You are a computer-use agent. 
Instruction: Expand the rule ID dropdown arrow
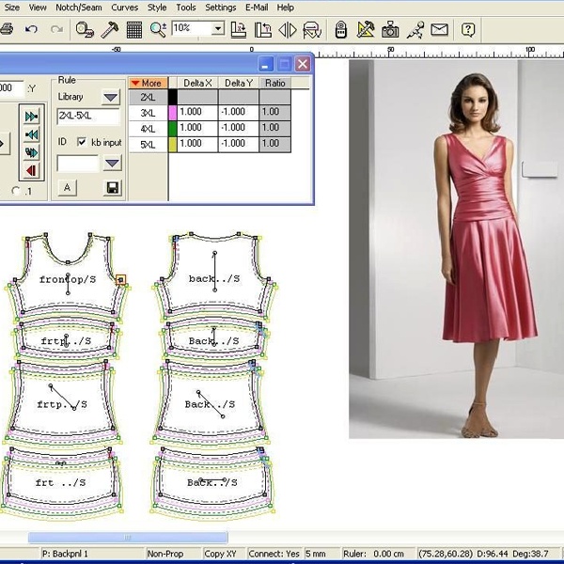pyautogui.click(x=112, y=164)
